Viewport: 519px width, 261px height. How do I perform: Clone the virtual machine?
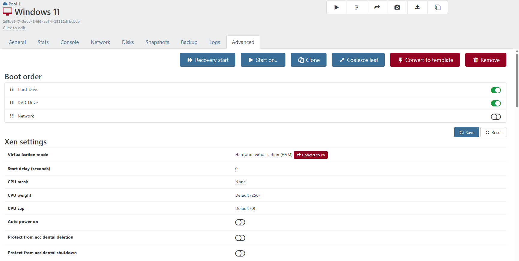click(x=309, y=60)
